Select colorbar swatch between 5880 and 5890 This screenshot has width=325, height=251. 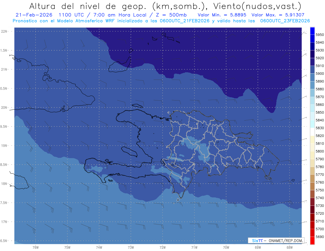click(312, 85)
